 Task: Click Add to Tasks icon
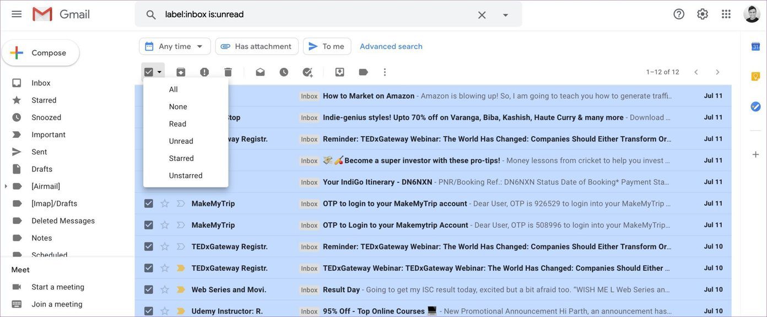[307, 72]
